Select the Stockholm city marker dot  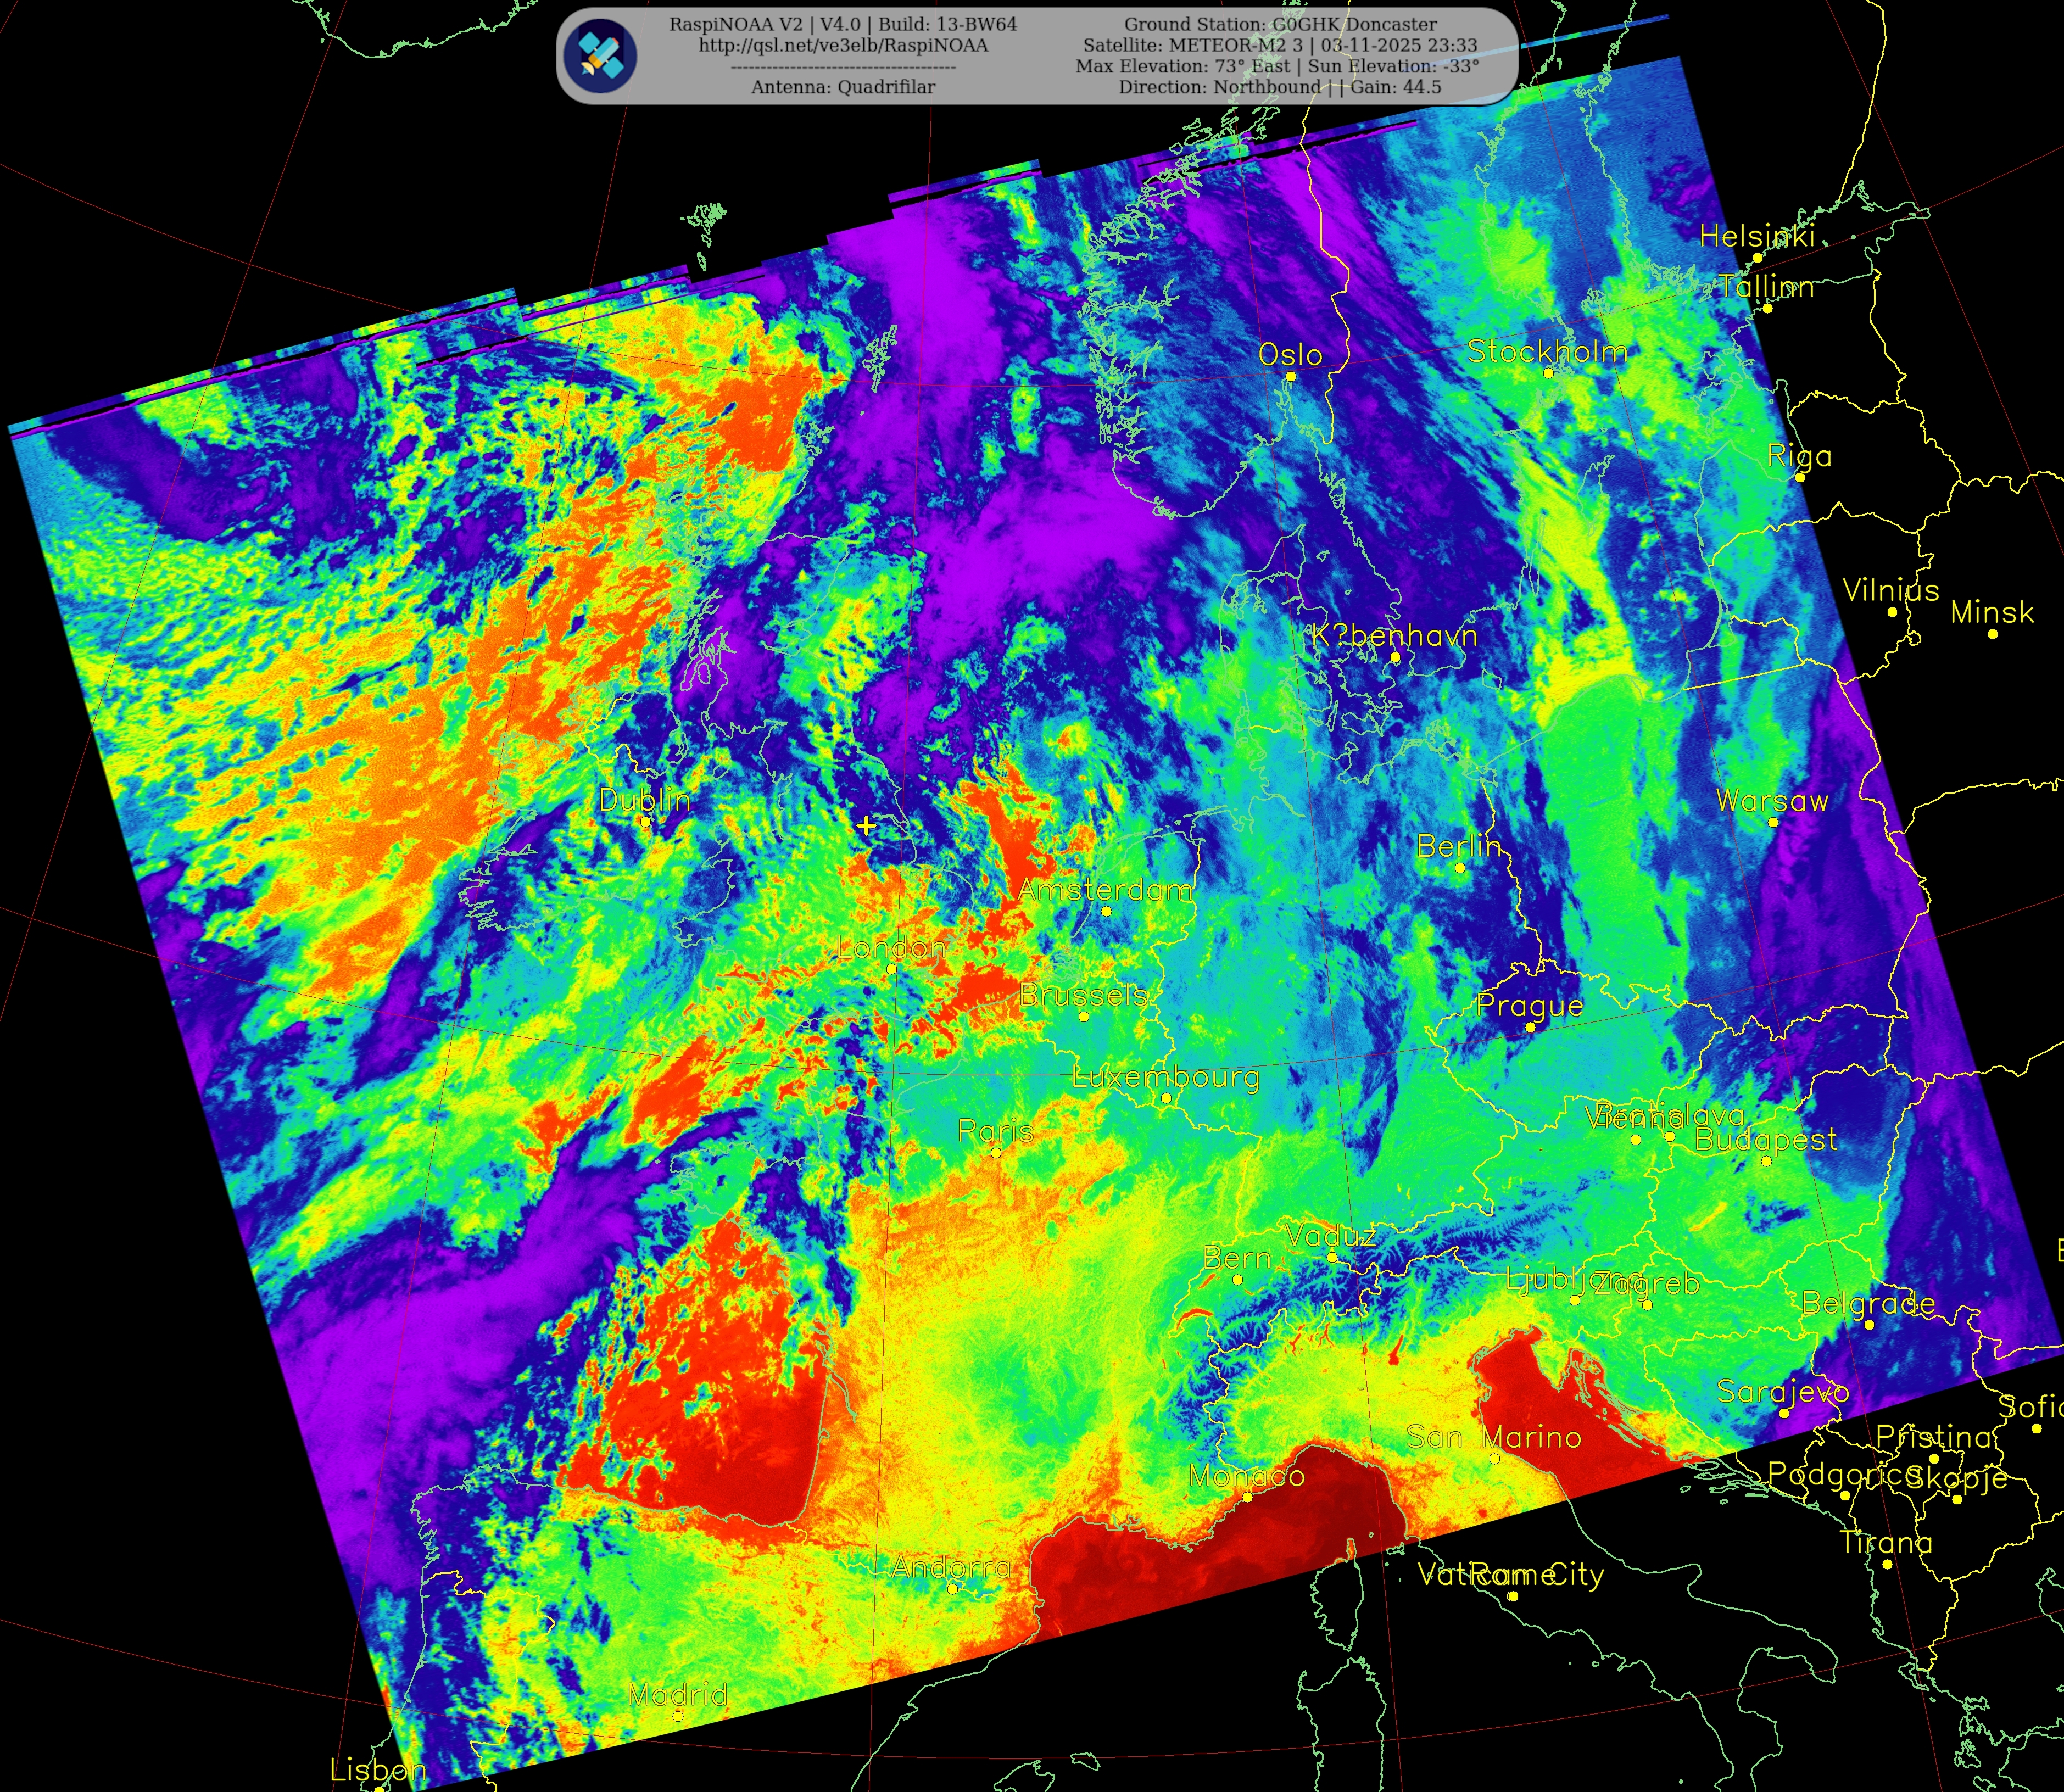point(1548,373)
